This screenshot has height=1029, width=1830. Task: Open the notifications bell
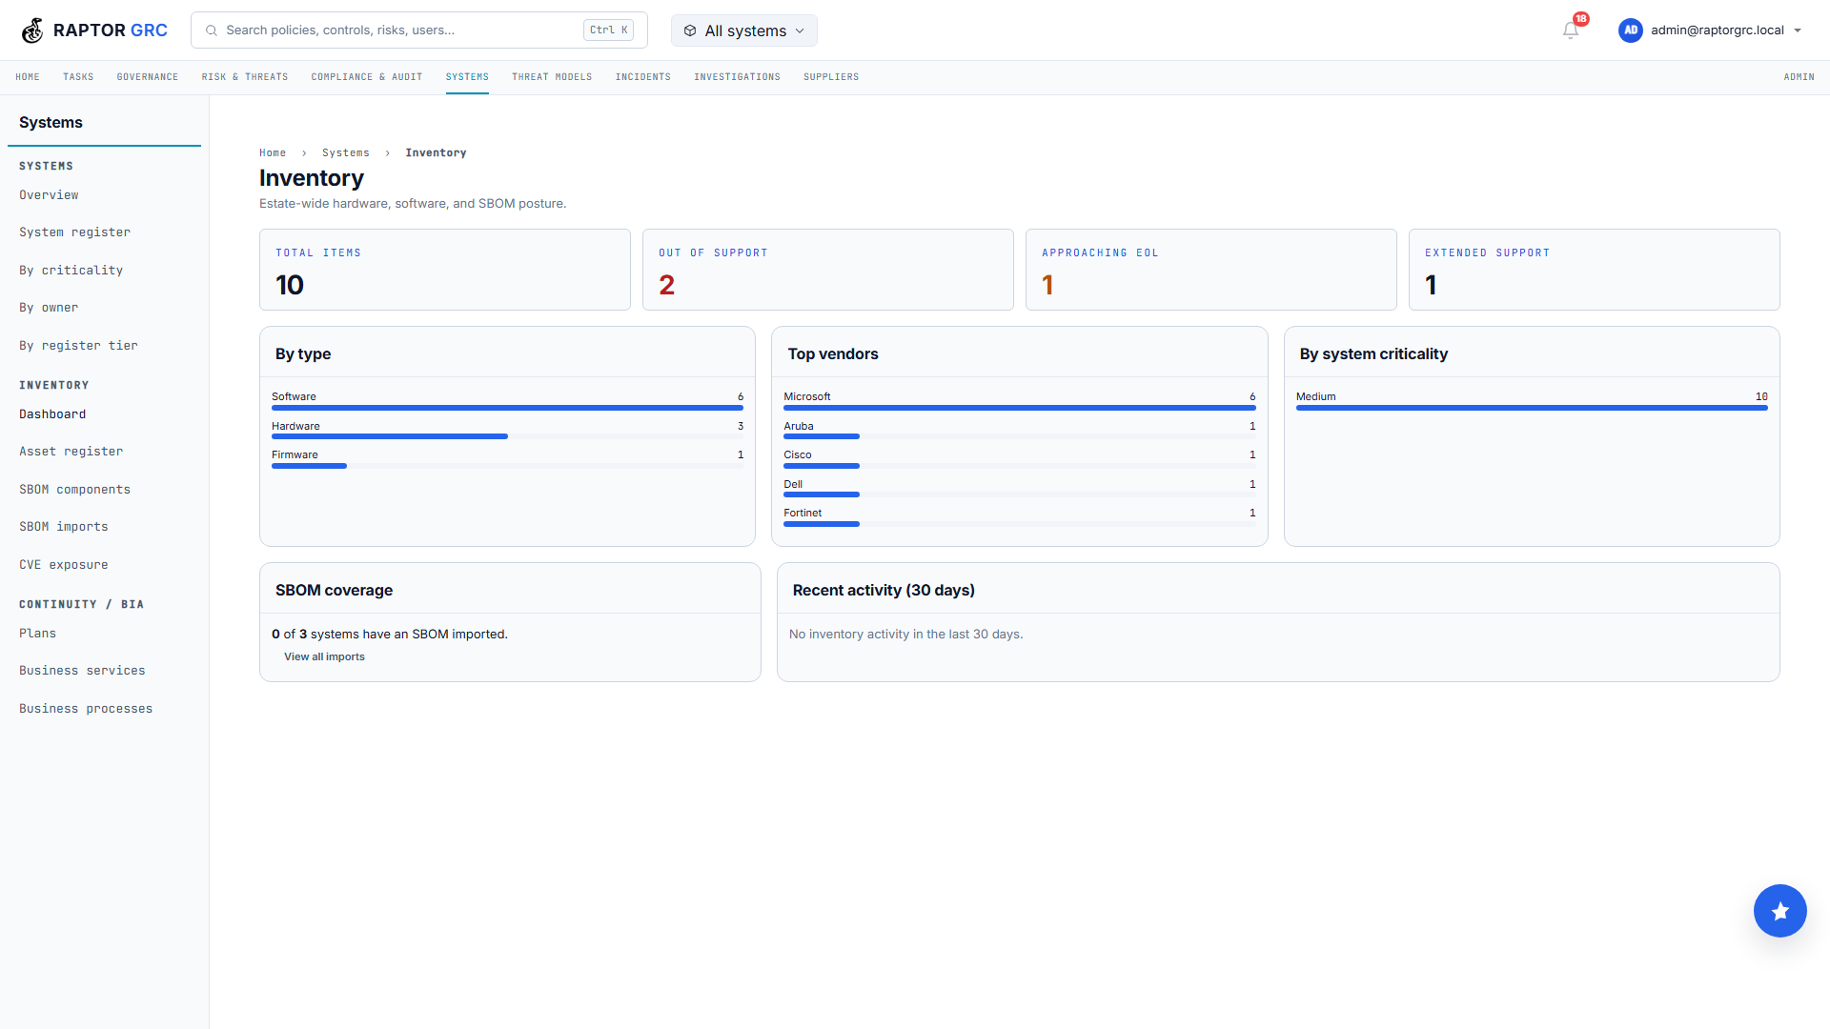(x=1571, y=30)
